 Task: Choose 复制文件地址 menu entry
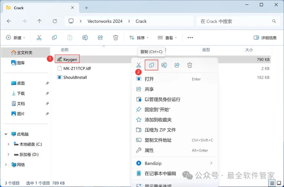point(175,140)
